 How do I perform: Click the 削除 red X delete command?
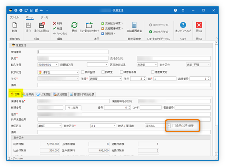click(x=57, y=23)
